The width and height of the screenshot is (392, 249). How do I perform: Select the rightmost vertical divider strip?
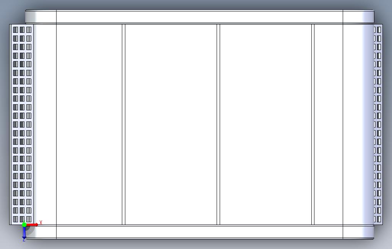(313, 124)
